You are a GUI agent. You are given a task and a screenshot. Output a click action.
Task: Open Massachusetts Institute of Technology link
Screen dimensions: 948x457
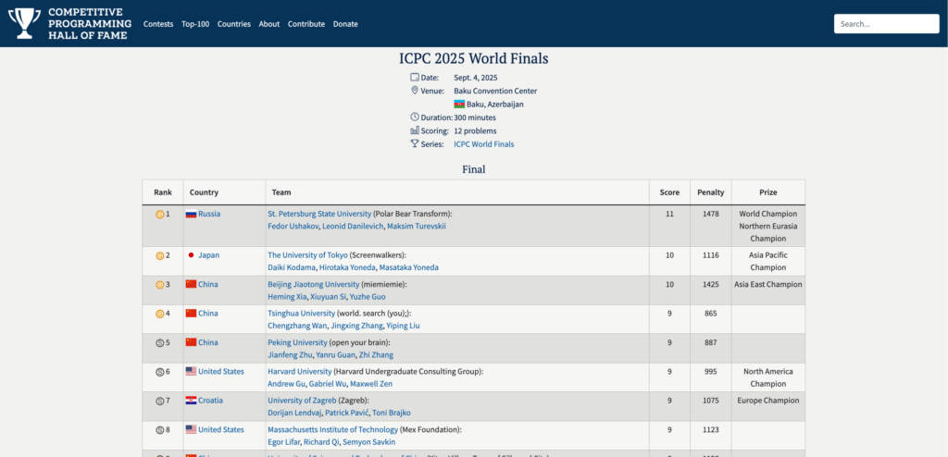[x=333, y=429]
